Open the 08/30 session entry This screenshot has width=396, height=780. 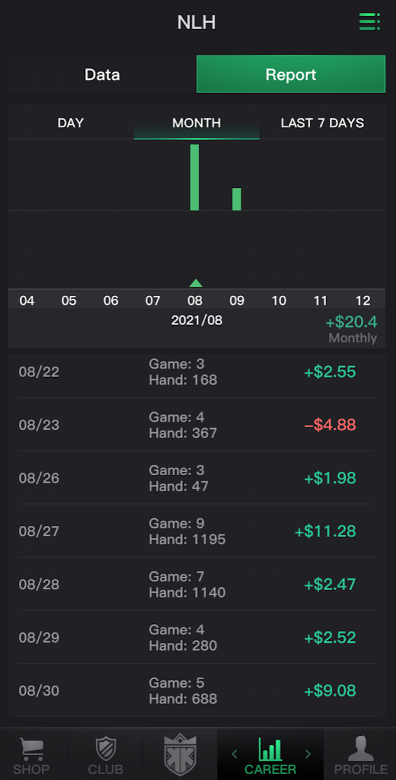click(197, 690)
